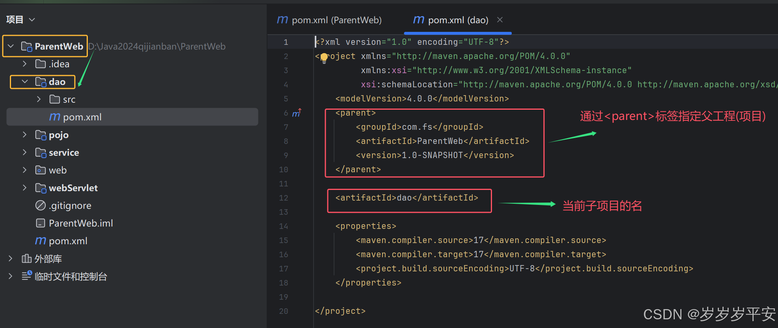Select the service module
Screen dimensions: 778x328
[x=64, y=153]
